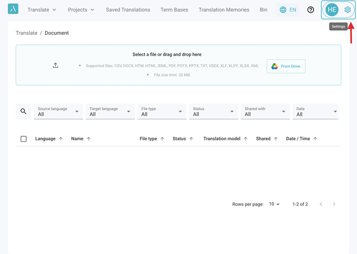The height and width of the screenshot is (254, 357).
Task: Open the Source language filter dropdown
Action: [x=59, y=112]
